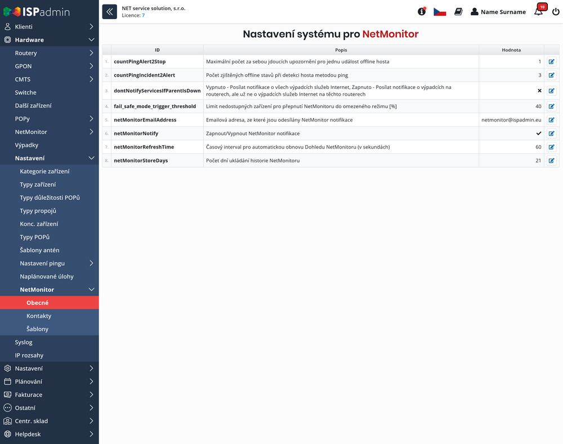The height and width of the screenshot is (444, 563).
Task: Edit the netMonitorEmailAddress setting
Action: (x=551, y=120)
